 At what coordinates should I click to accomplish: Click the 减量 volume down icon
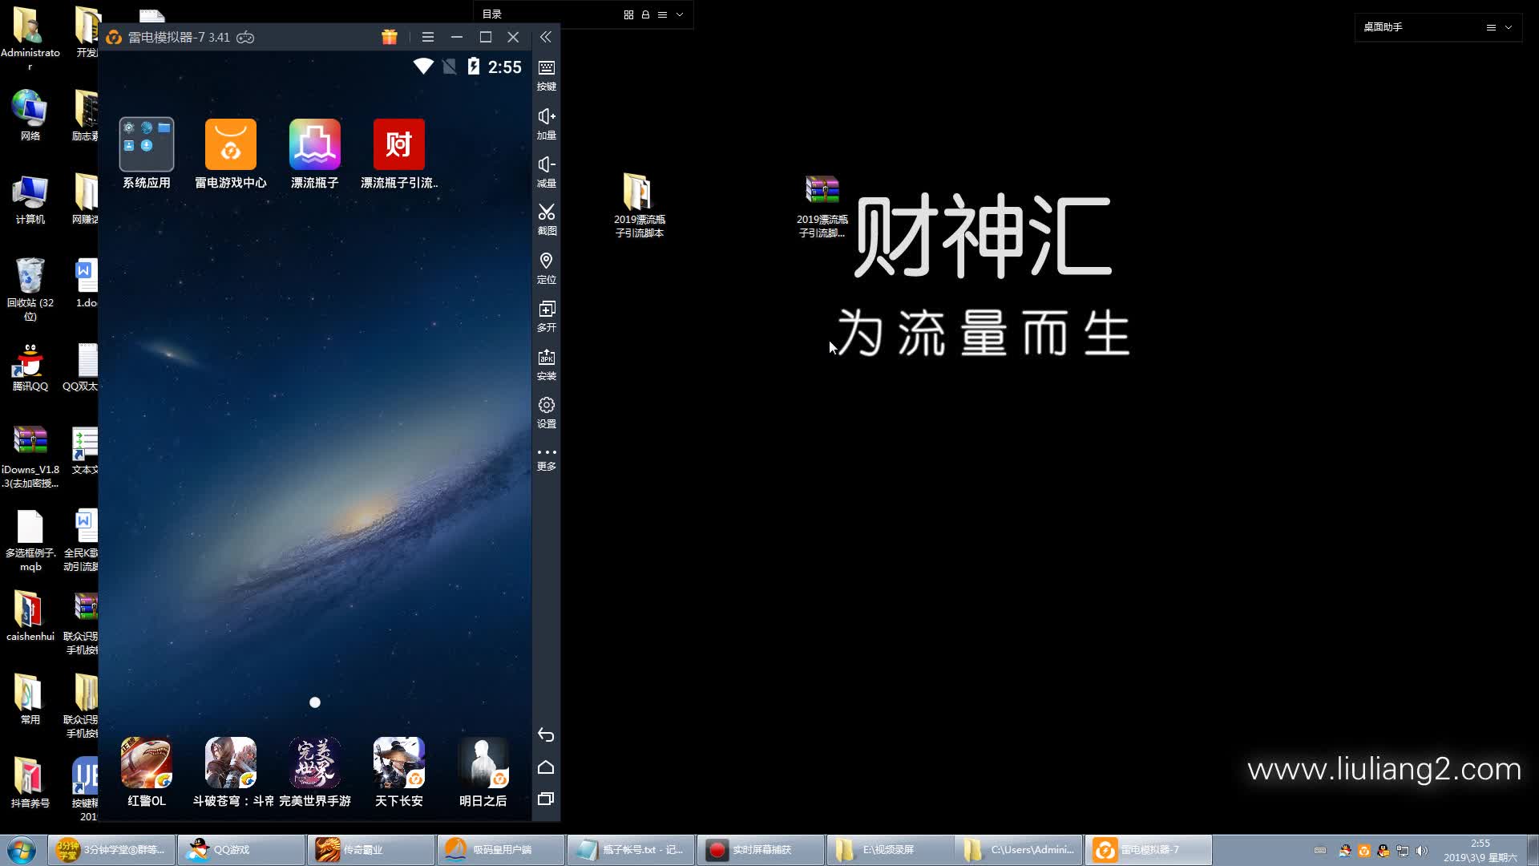point(547,172)
